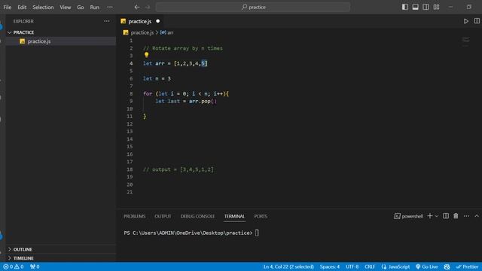Close practice.js tab via unsaved dot

(x=157, y=21)
